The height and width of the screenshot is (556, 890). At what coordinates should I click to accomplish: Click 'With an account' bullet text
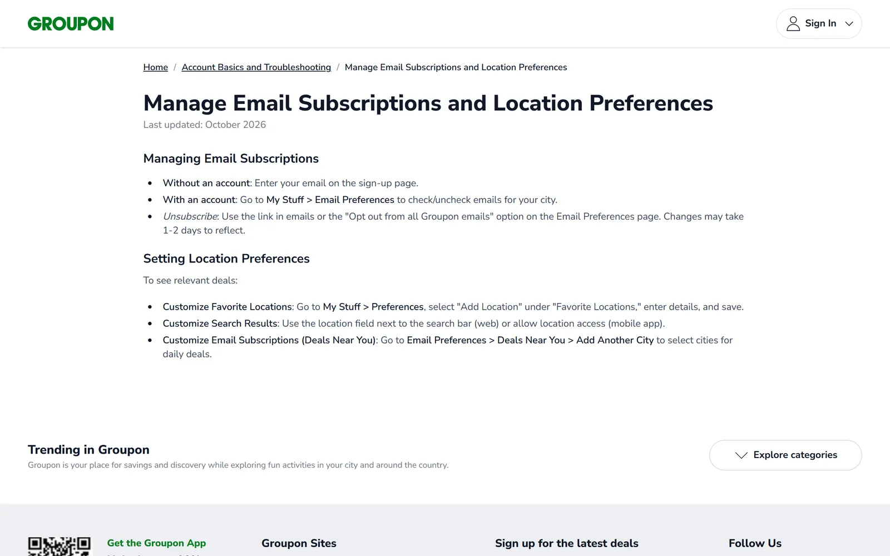[x=199, y=200]
